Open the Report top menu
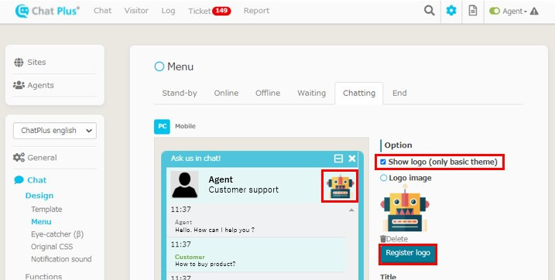555x280 pixels. tap(256, 11)
